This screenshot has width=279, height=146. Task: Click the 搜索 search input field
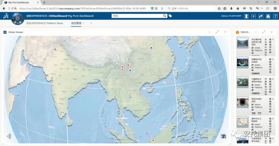click(x=137, y=16)
